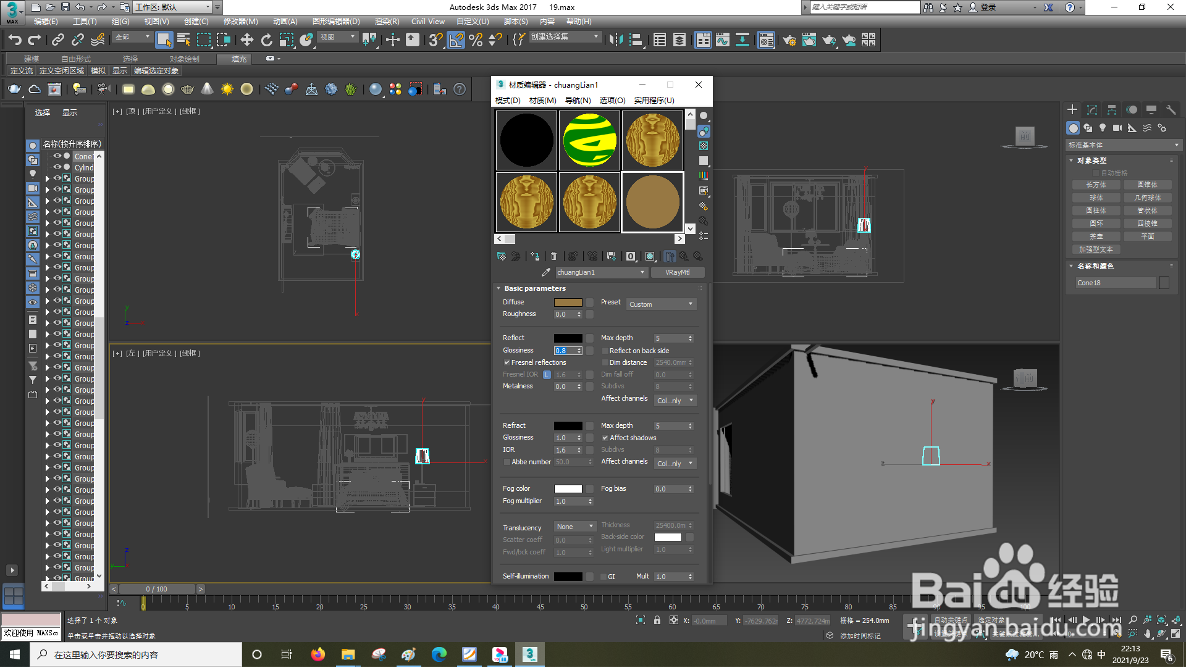This screenshot has width=1186, height=668.
Task: Click the Undo arrow in main toolbar
Action: coord(15,40)
